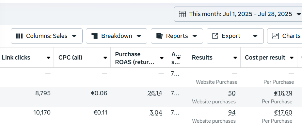
Task: Click the calendar icon in date selector
Action: (x=182, y=14)
